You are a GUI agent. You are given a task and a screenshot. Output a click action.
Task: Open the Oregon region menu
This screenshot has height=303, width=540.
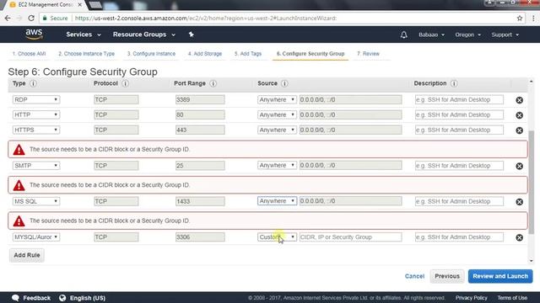[x=468, y=35]
